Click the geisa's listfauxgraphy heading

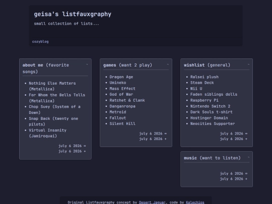pyautogui.click(x=73, y=14)
